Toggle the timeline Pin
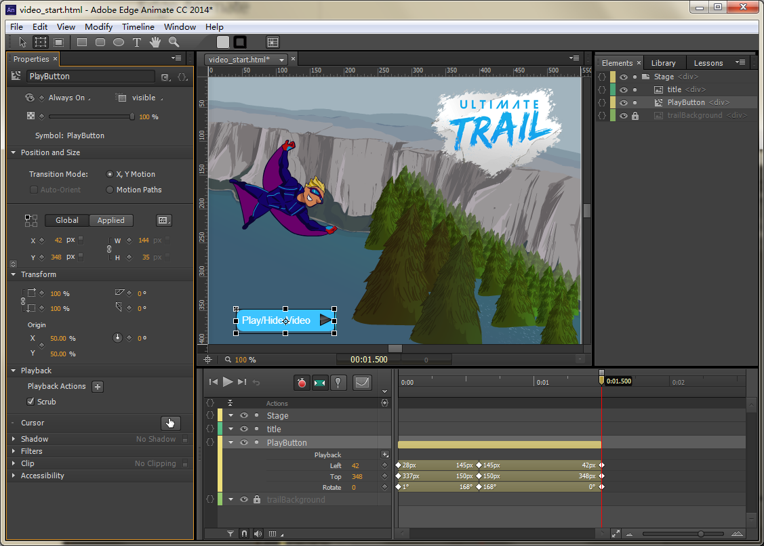 point(338,383)
